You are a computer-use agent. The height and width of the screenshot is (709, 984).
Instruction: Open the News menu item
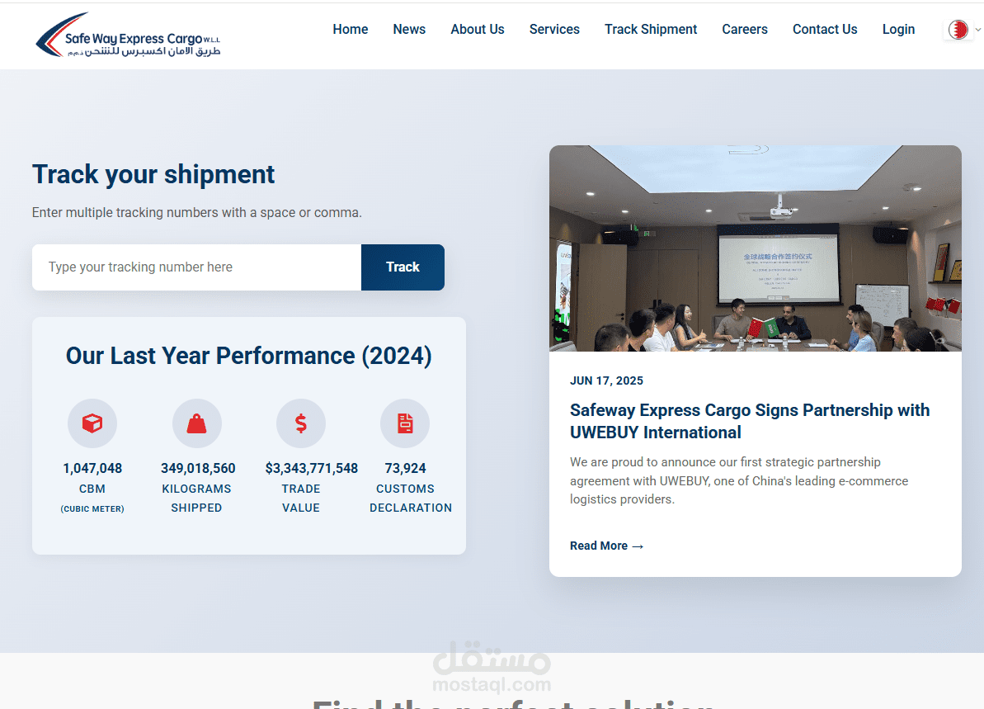[409, 30]
